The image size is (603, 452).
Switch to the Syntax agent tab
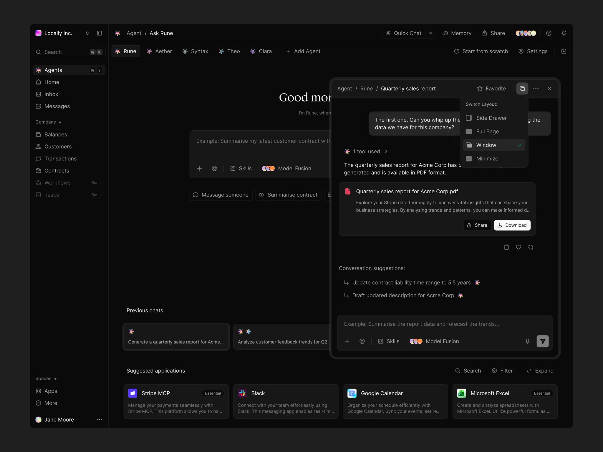click(x=195, y=51)
